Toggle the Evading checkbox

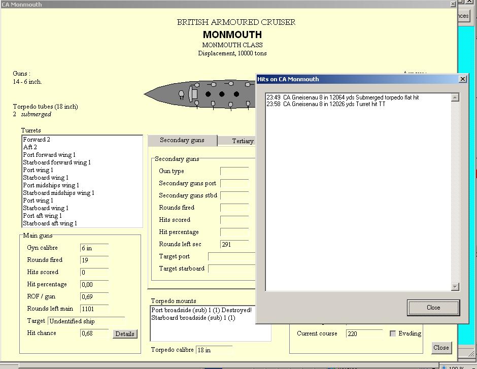(393, 333)
